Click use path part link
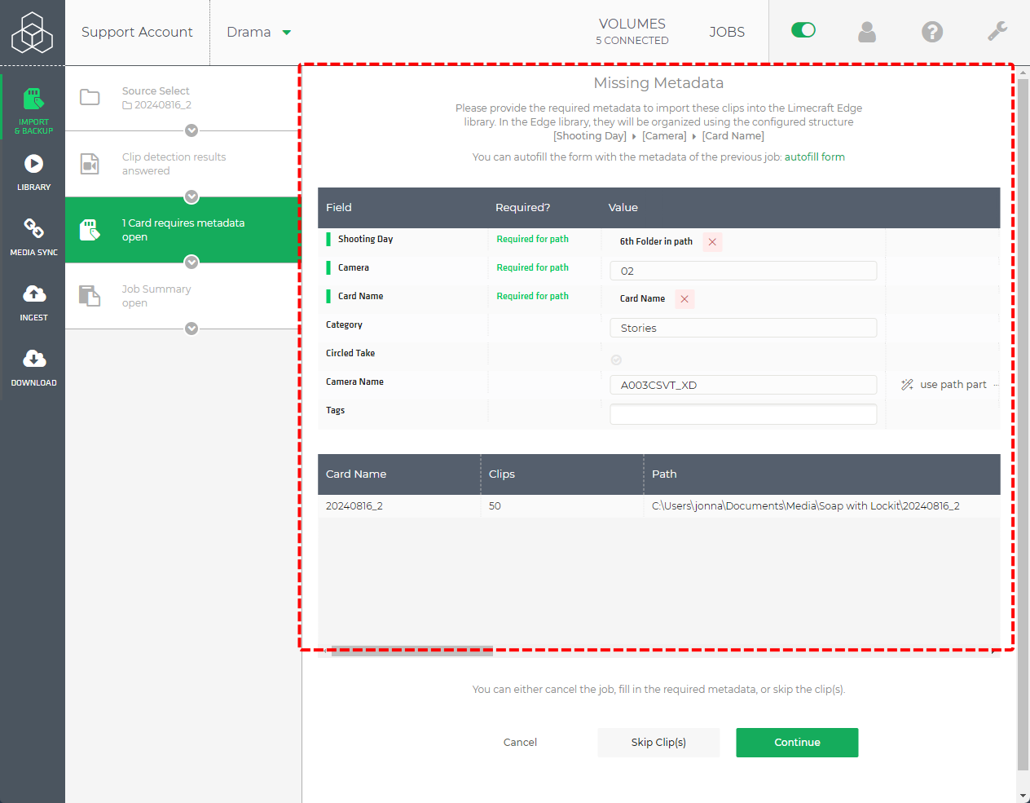Image resolution: width=1030 pixels, height=803 pixels. pos(953,385)
